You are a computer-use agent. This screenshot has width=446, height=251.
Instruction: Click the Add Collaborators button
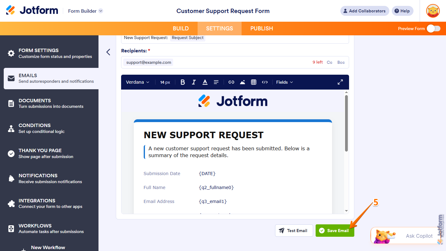[365, 11]
